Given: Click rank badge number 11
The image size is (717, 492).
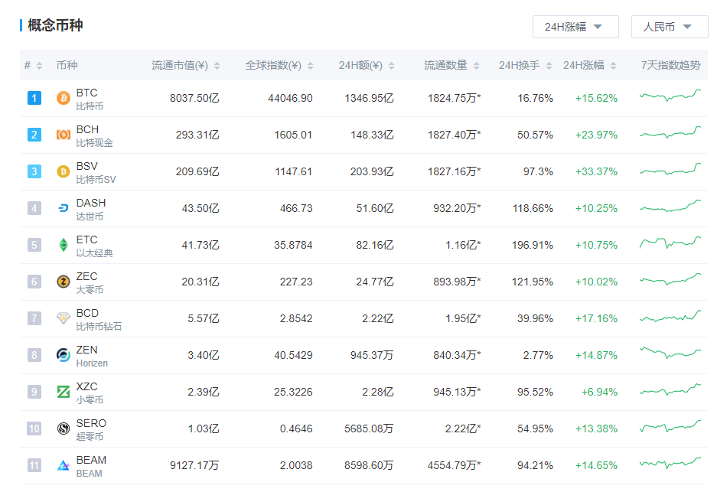Looking at the screenshot, I should pos(34,465).
